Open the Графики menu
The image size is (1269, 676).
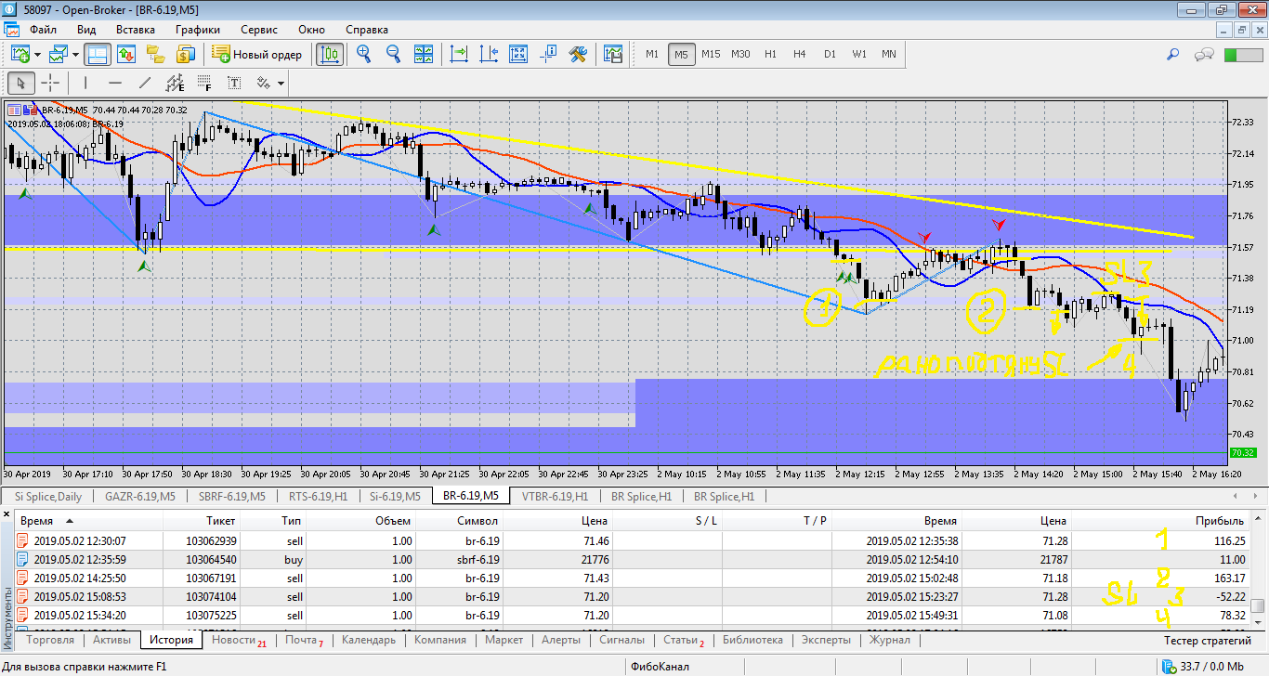pyautogui.click(x=197, y=30)
